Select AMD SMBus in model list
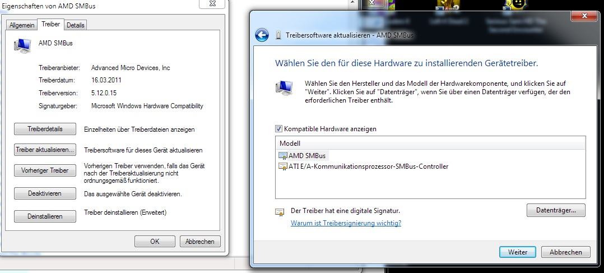The width and height of the screenshot is (604, 273). (x=306, y=156)
